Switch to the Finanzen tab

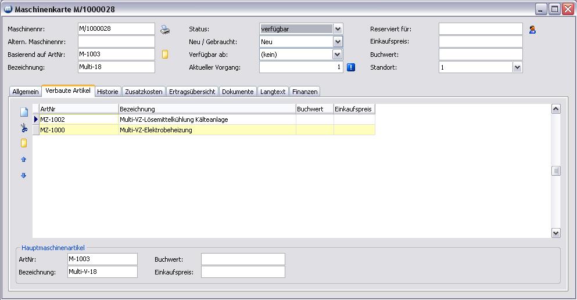tap(305, 92)
